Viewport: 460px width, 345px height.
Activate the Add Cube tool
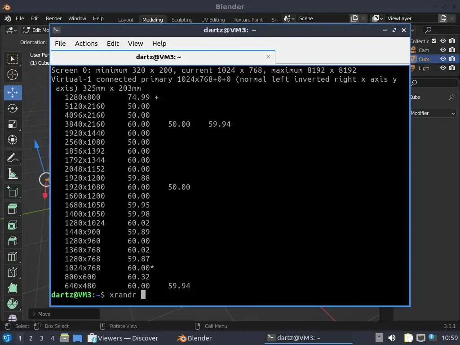click(13, 191)
